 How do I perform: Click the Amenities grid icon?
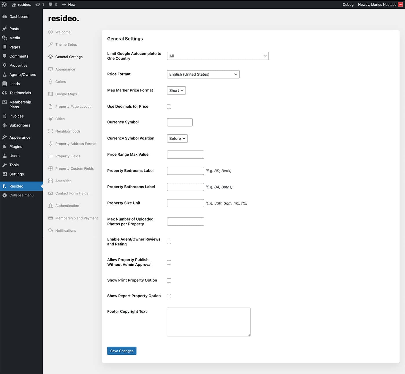51,181
